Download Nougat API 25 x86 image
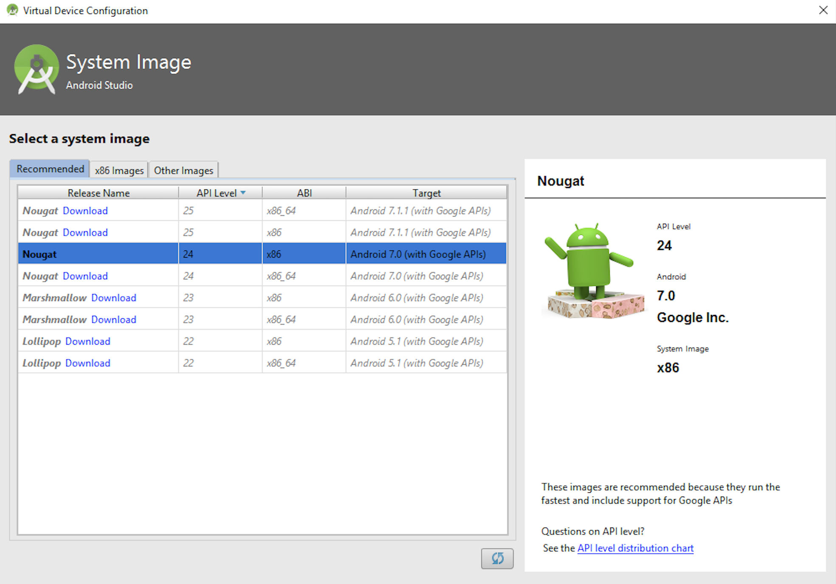This screenshot has height=584, width=836. tap(85, 232)
